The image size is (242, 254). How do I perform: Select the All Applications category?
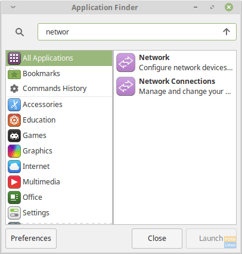pos(59,58)
